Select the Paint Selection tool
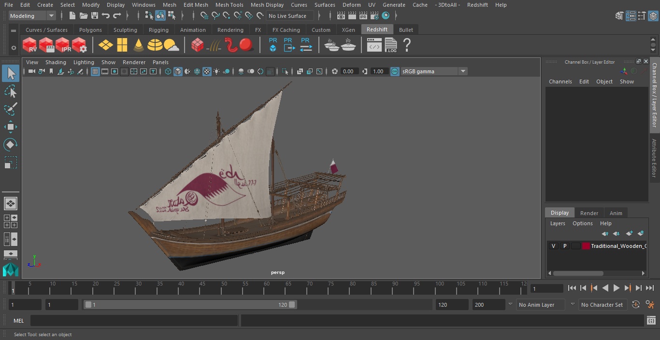The height and width of the screenshot is (340, 660). pyautogui.click(x=10, y=109)
